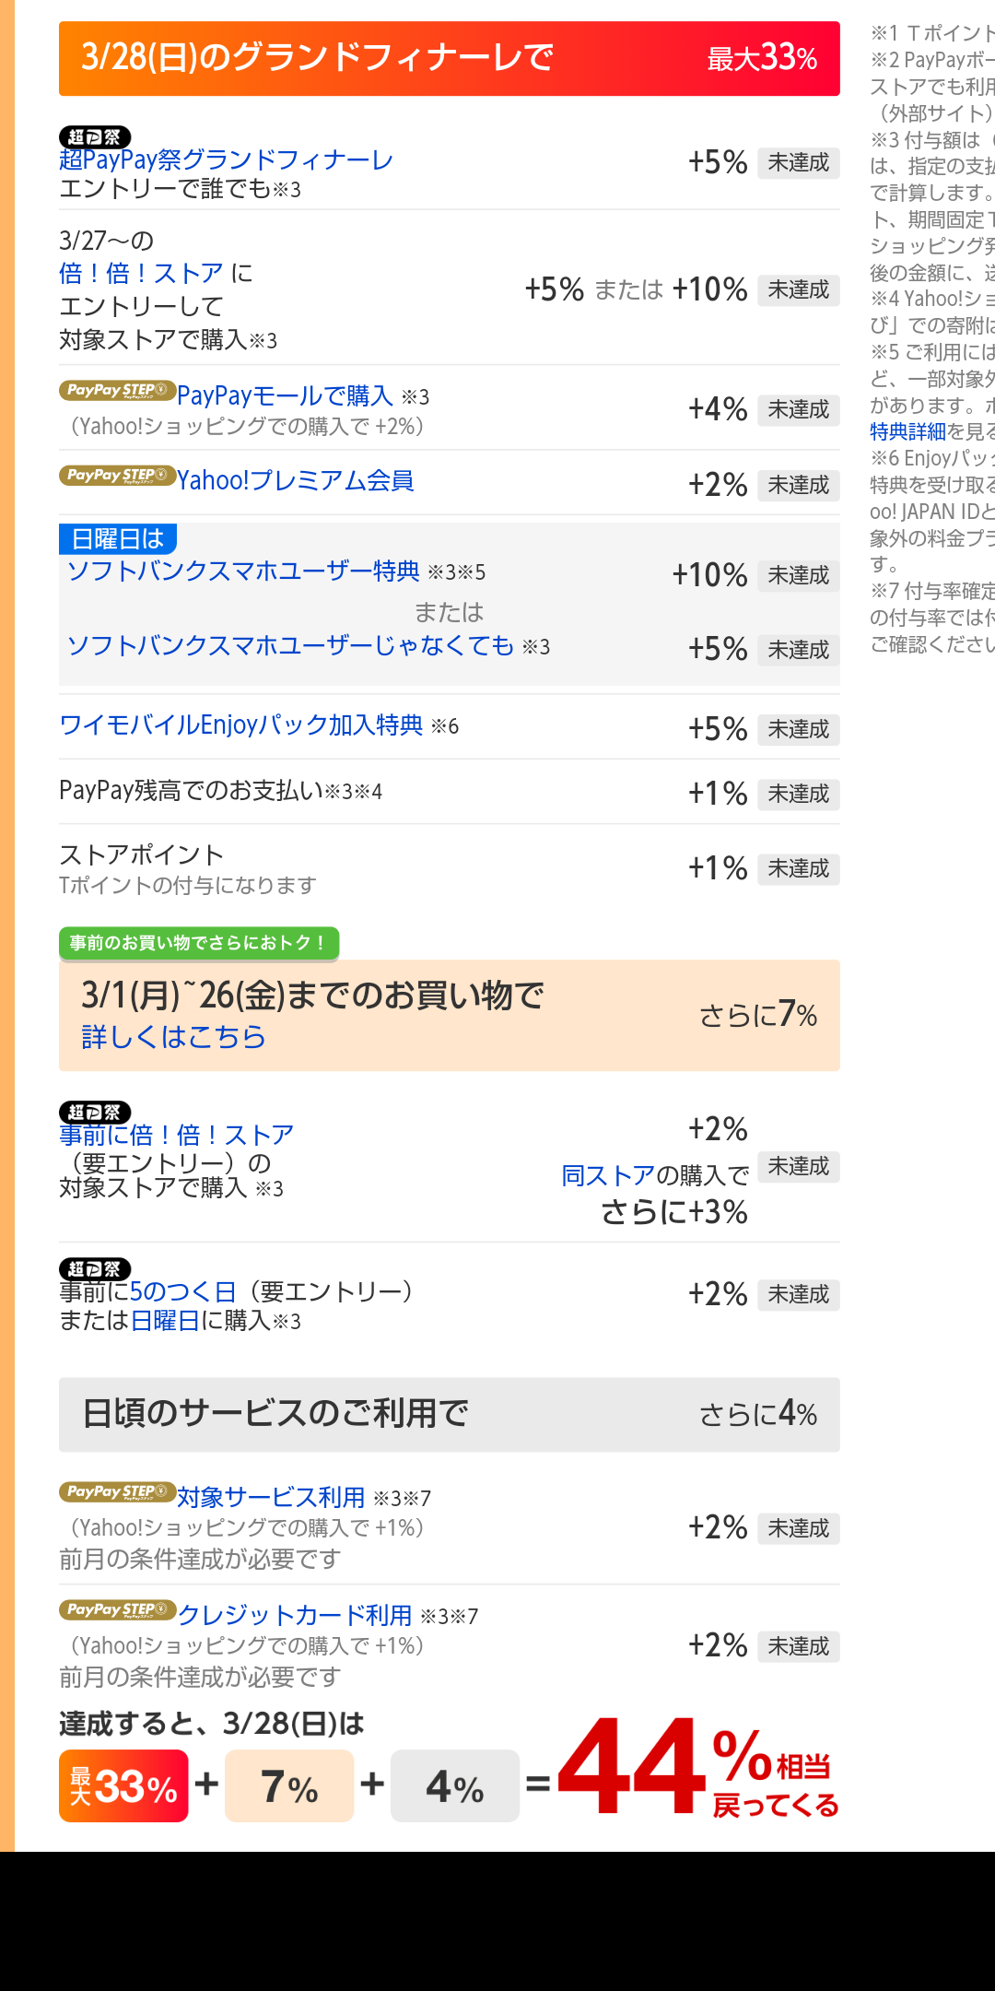Click 詳しくはこちら link
The width and height of the screenshot is (995, 1991).
click(173, 1037)
